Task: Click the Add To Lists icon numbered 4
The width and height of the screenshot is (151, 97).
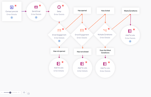Action: click(130, 31)
